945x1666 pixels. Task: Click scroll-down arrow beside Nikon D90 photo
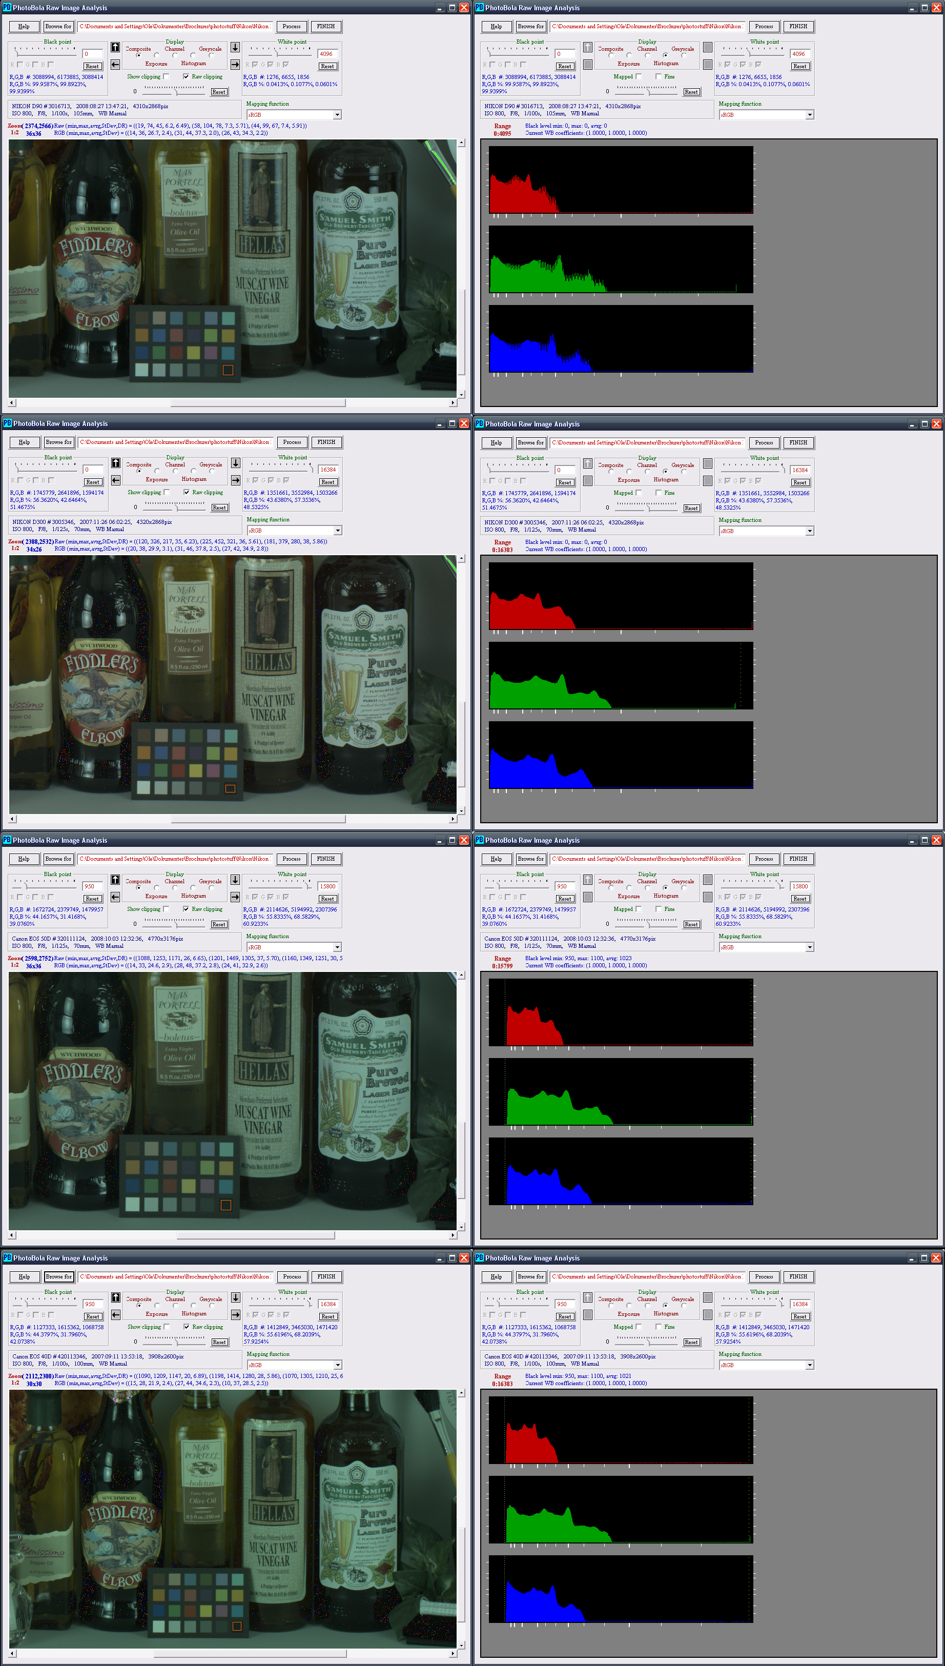pos(461,394)
